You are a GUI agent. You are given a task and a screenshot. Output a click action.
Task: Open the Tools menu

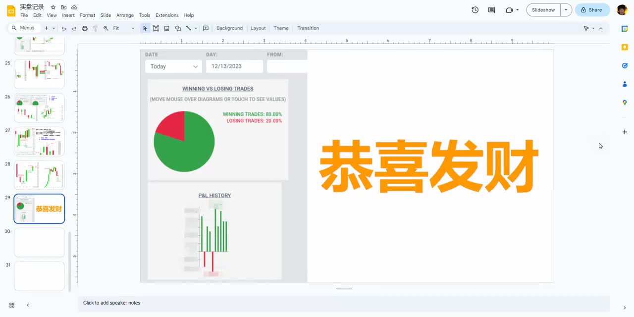(x=145, y=15)
